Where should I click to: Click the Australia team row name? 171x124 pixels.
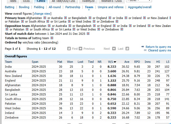[10, 71]
